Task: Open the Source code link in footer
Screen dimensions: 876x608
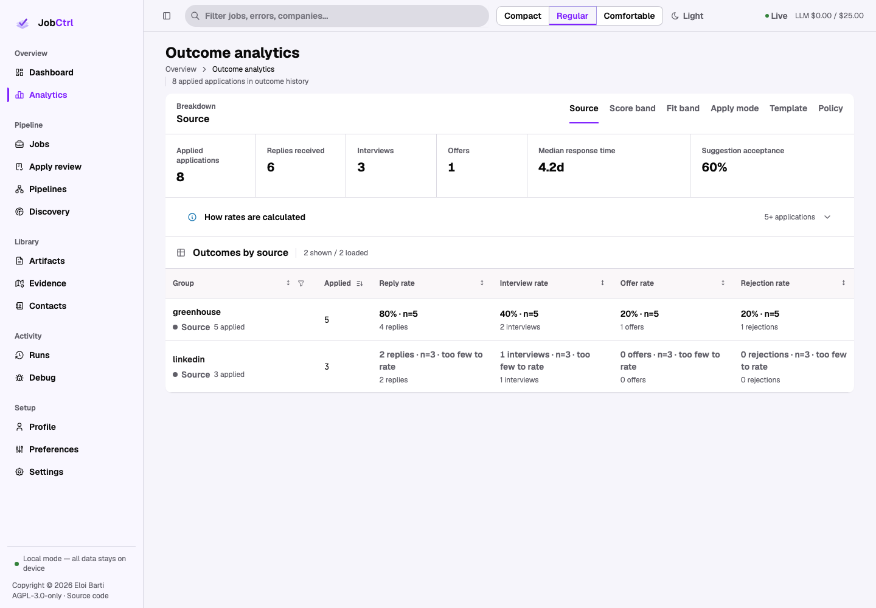Action: (x=88, y=596)
